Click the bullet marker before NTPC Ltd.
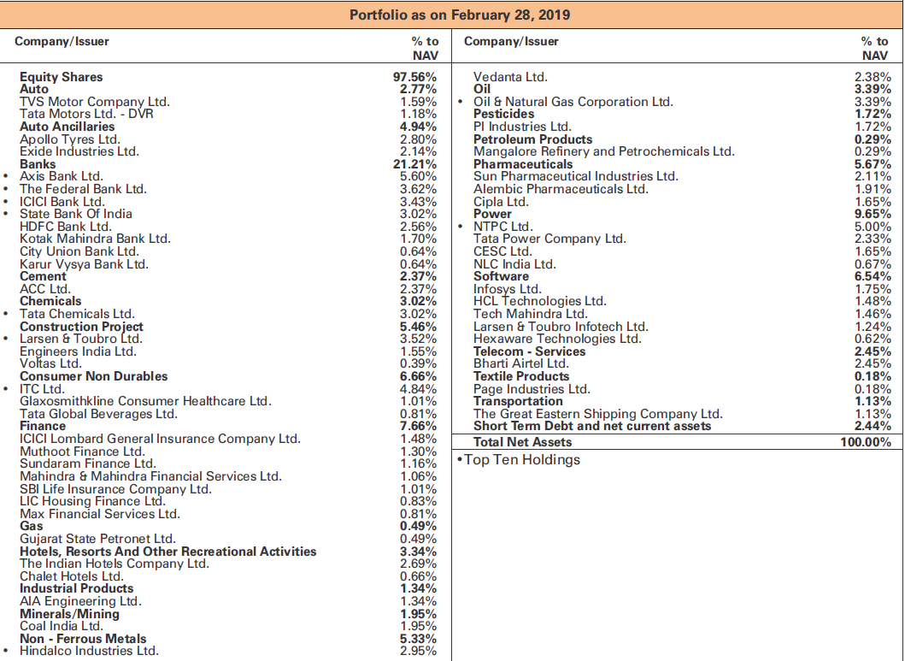Viewport: 905px width, 661px height. [x=461, y=227]
